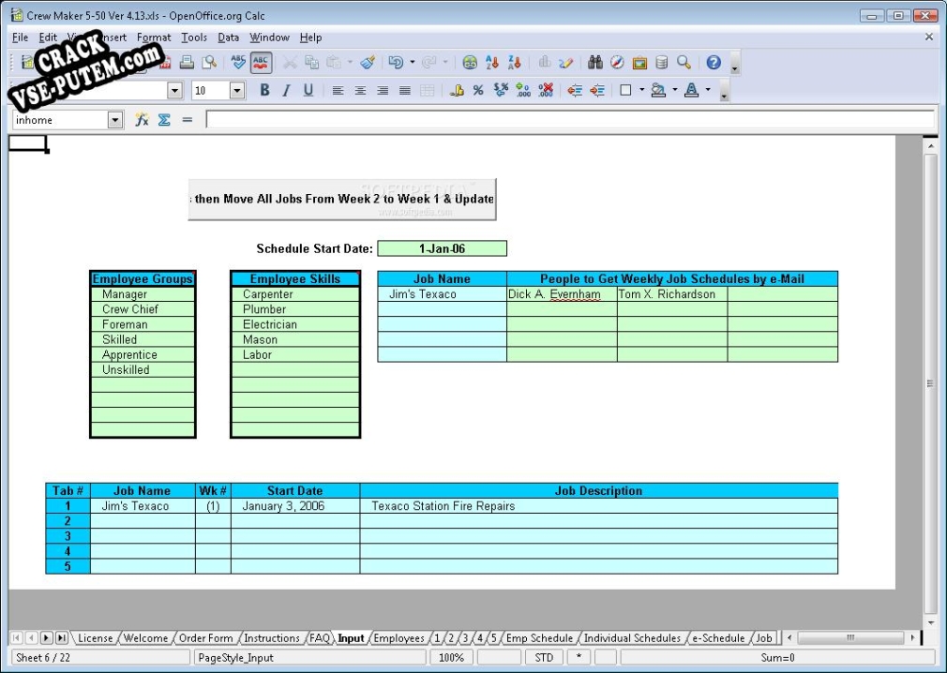947x673 pixels.
Task: Open the Name Box dropdown showing inhome
Action: [114, 120]
